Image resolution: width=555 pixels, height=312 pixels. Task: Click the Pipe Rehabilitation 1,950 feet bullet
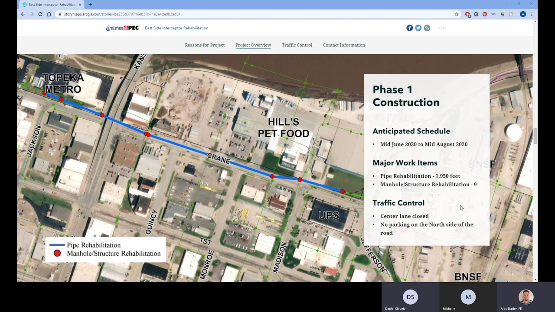coord(420,176)
